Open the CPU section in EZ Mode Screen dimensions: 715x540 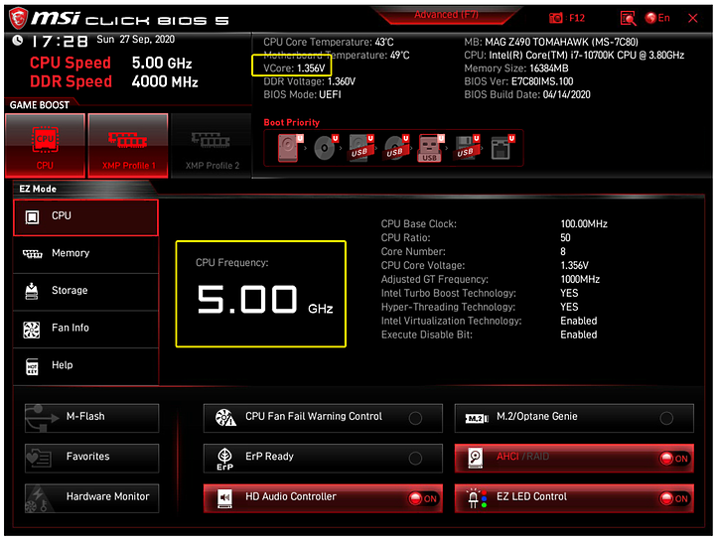click(85, 217)
